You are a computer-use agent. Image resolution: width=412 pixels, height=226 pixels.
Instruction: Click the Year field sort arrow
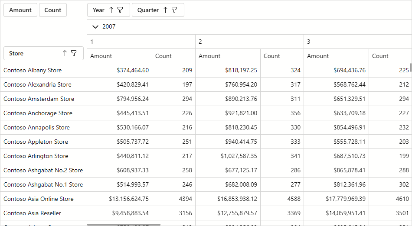tap(111, 10)
